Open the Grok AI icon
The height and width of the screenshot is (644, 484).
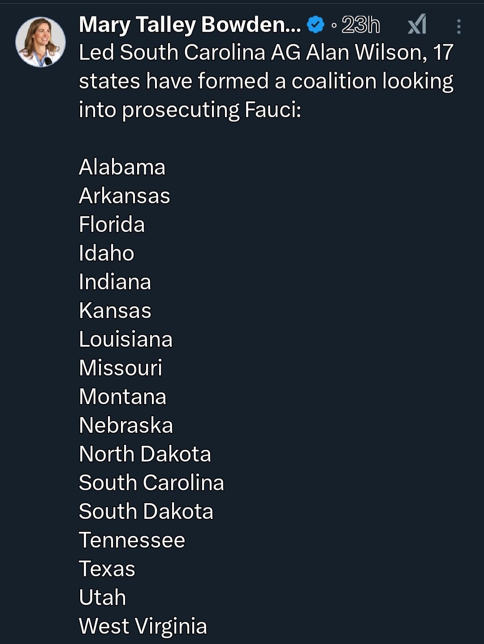click(417, 25)
